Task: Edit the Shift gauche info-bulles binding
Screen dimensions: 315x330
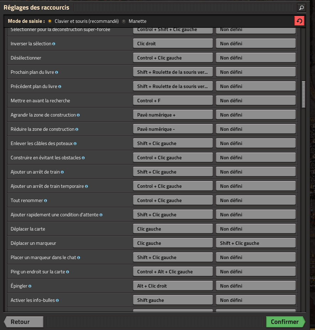Action: (x=173, y=300)
